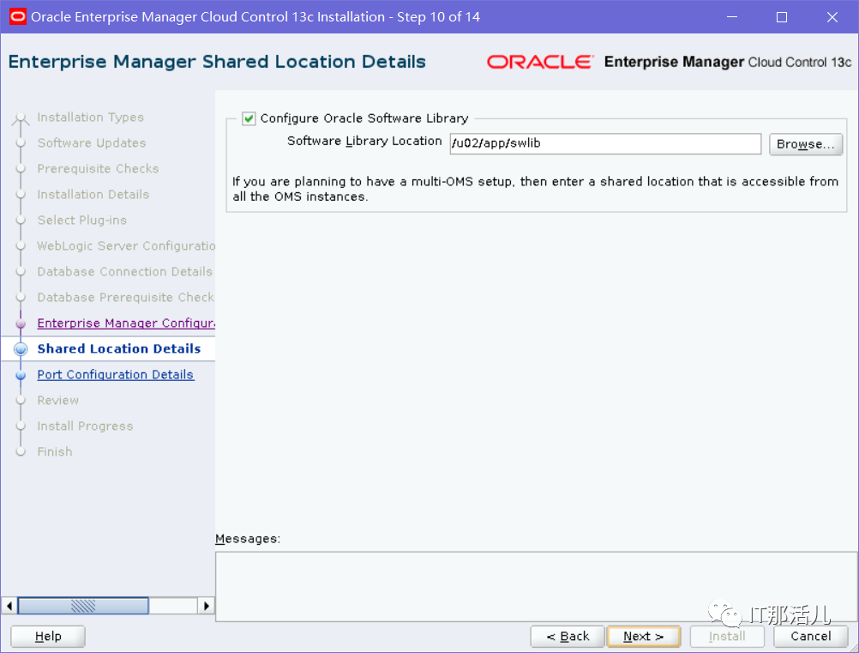The height and width of the screenshot is (653, 859).
Task: Go to Next step
Action: pyautogui.click(x=644, y=637)
